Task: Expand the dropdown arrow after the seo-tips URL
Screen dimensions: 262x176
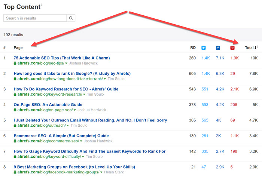Action: click(66, 64)
